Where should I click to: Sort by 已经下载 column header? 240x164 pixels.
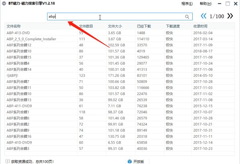(x=144, y=26)
